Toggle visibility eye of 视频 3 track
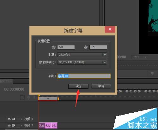 [9, 119]
